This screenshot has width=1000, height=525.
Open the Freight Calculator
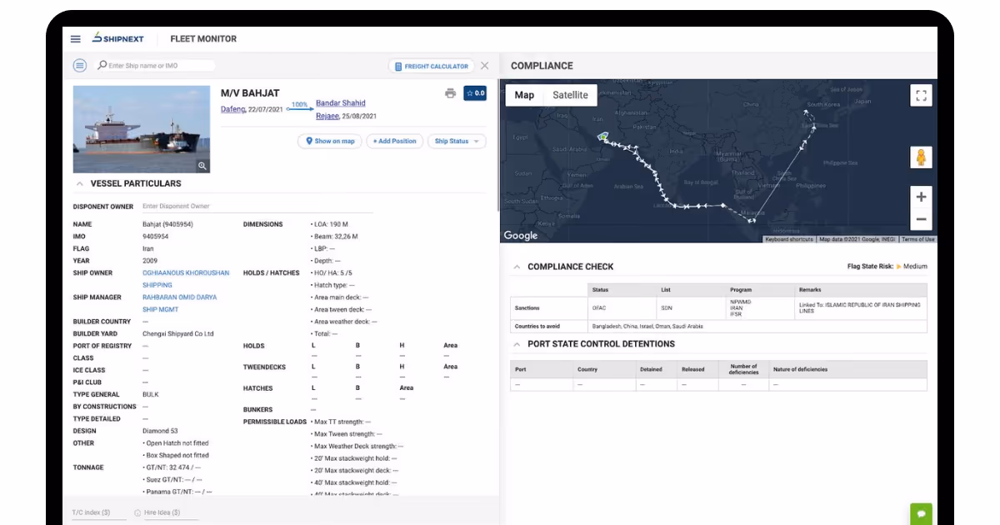pos(431,66)
